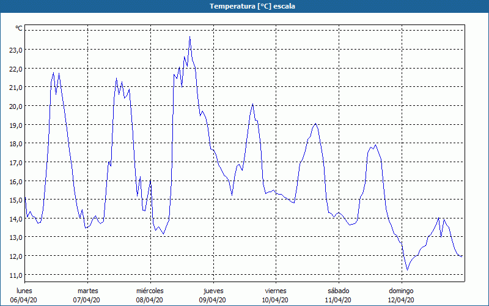Click the 08/04/20 date label
Image resolution: width=489 pixels, height=306 pixels.
click(x=149, y=300)
